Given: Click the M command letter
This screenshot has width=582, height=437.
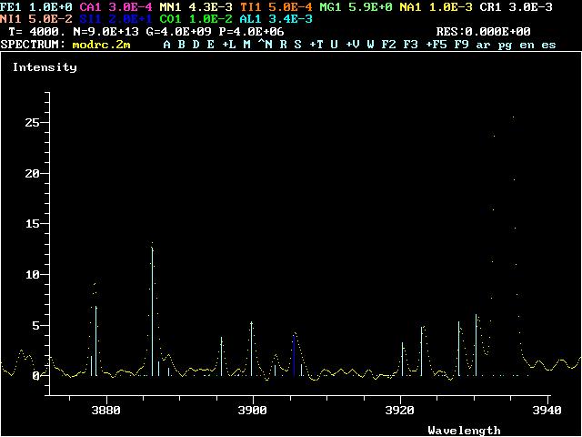Looking at the screenshot, I should coord(246,45).
